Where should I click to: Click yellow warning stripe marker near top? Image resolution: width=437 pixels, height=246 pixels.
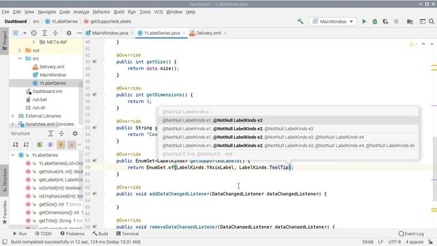(434, 66)
